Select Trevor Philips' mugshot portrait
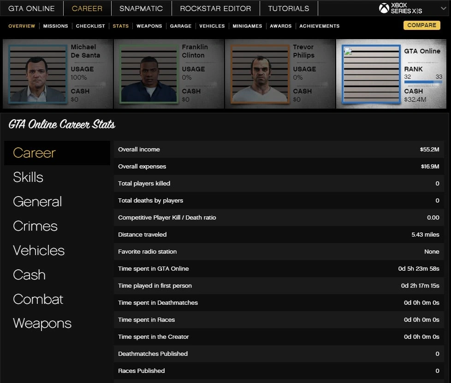 click(x=260, y=74)
